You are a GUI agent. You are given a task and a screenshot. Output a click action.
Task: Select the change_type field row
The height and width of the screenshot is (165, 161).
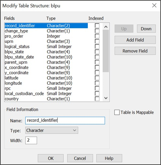tap(46, 31)
